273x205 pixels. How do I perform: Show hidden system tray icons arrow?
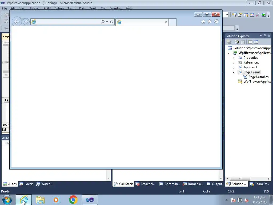[x=227, y=200]
